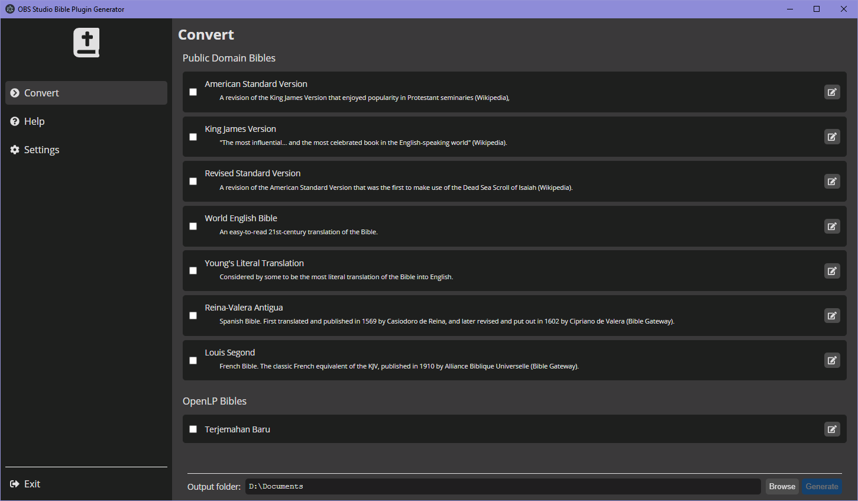Click the Bible app logo at sidebar top

86,42
